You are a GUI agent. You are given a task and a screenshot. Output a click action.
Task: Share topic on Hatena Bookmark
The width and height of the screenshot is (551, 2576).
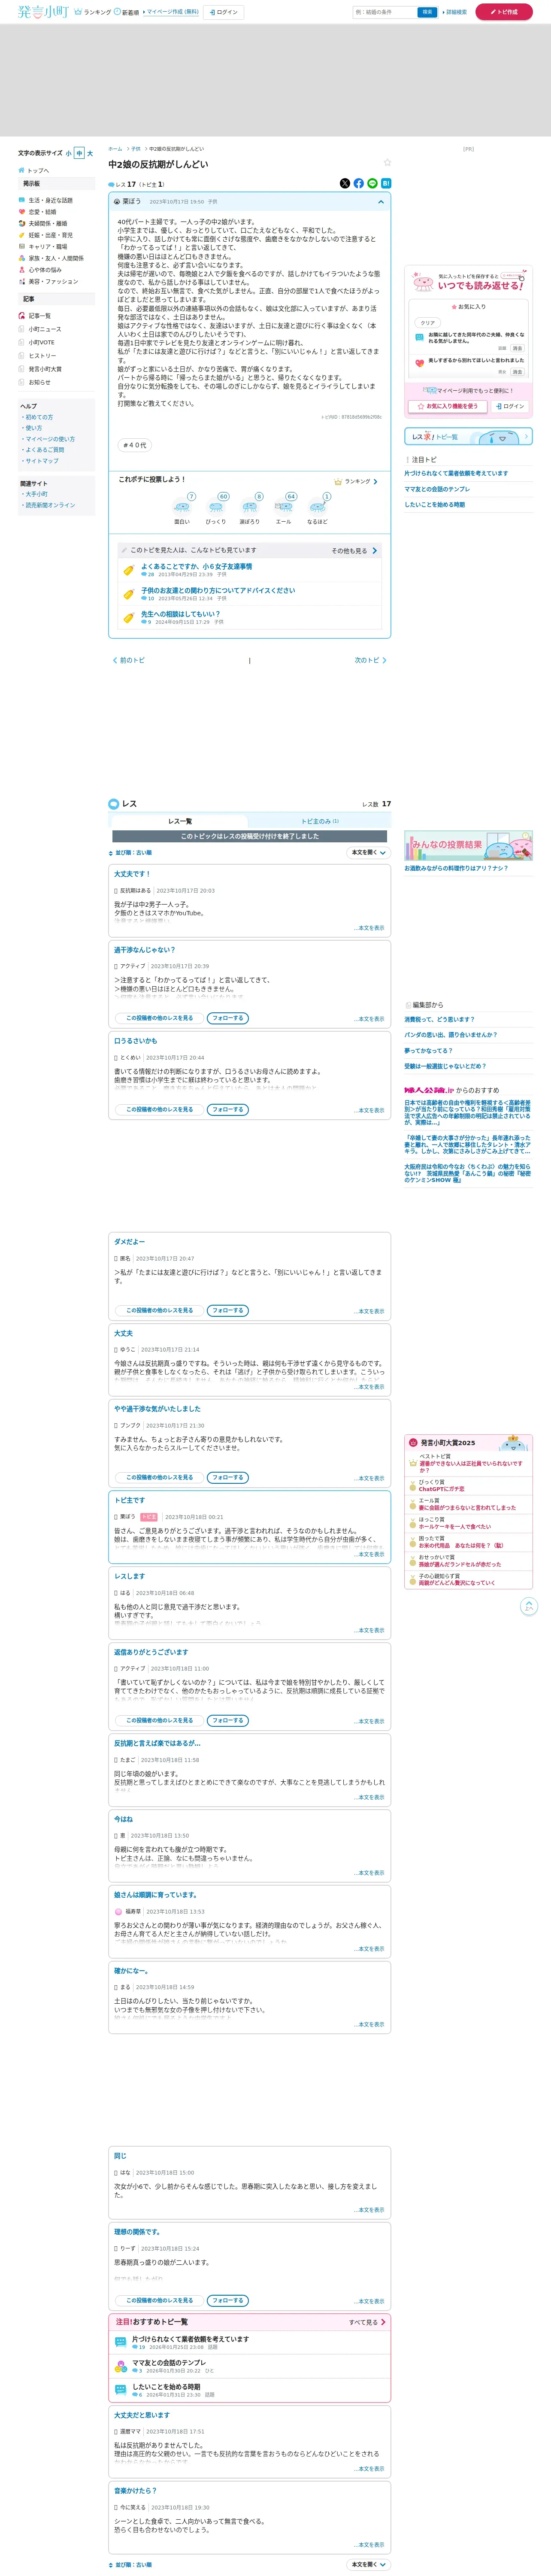[386, 183]
